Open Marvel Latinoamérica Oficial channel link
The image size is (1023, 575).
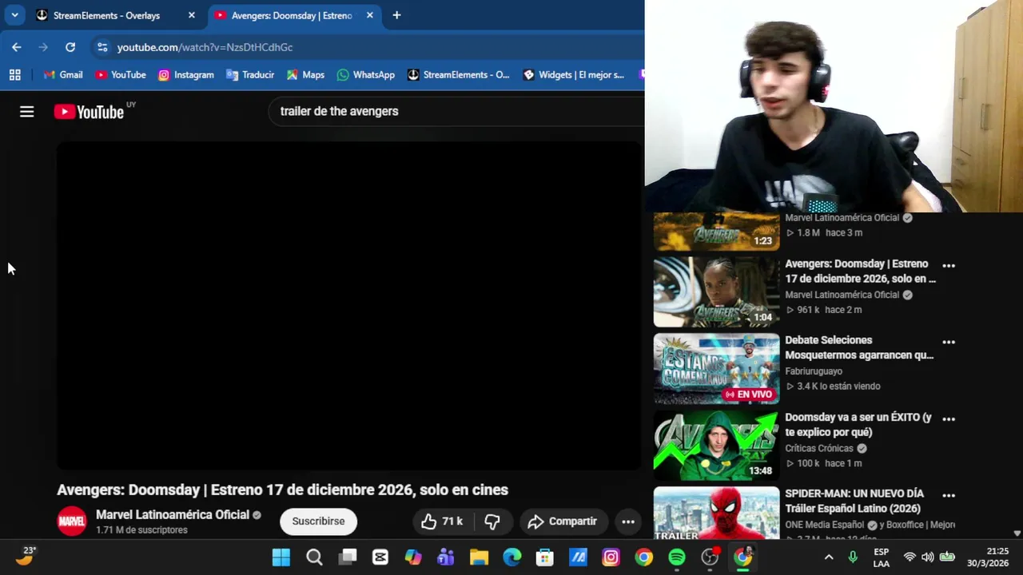(x=173, y=515)
